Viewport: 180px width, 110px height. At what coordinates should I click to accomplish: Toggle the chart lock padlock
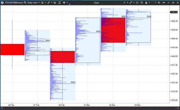pyautogui.click(x=146, y=3)
